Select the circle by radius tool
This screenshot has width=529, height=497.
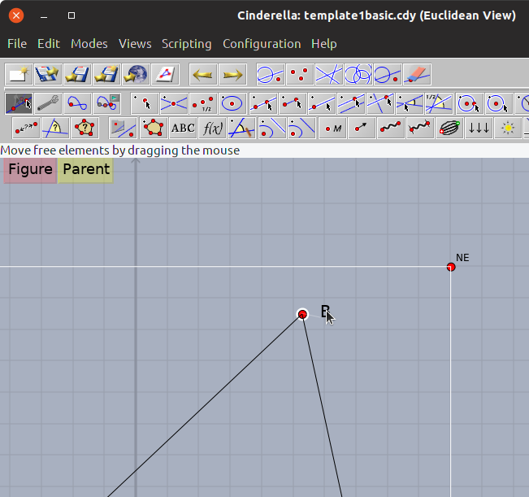pyautogui.click(x=498, y=103)
